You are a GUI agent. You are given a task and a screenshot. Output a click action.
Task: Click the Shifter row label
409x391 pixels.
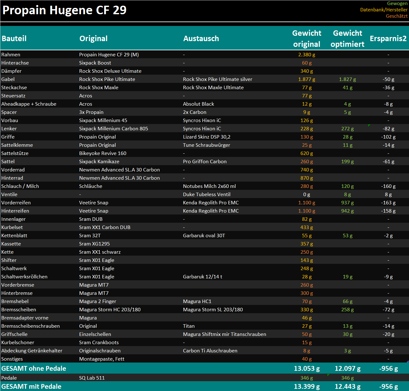(x=9, y=260)
